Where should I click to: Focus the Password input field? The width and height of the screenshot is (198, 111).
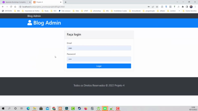(99, 59)
